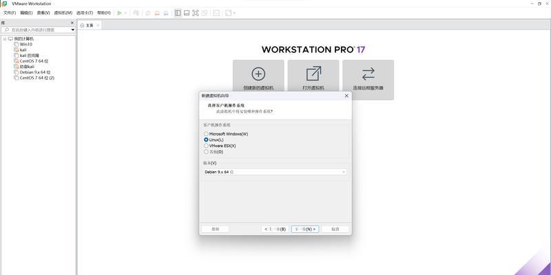Click the open virtual machine arrow icon
This screenshot has width=551, height=275.
tap(313, 74)
